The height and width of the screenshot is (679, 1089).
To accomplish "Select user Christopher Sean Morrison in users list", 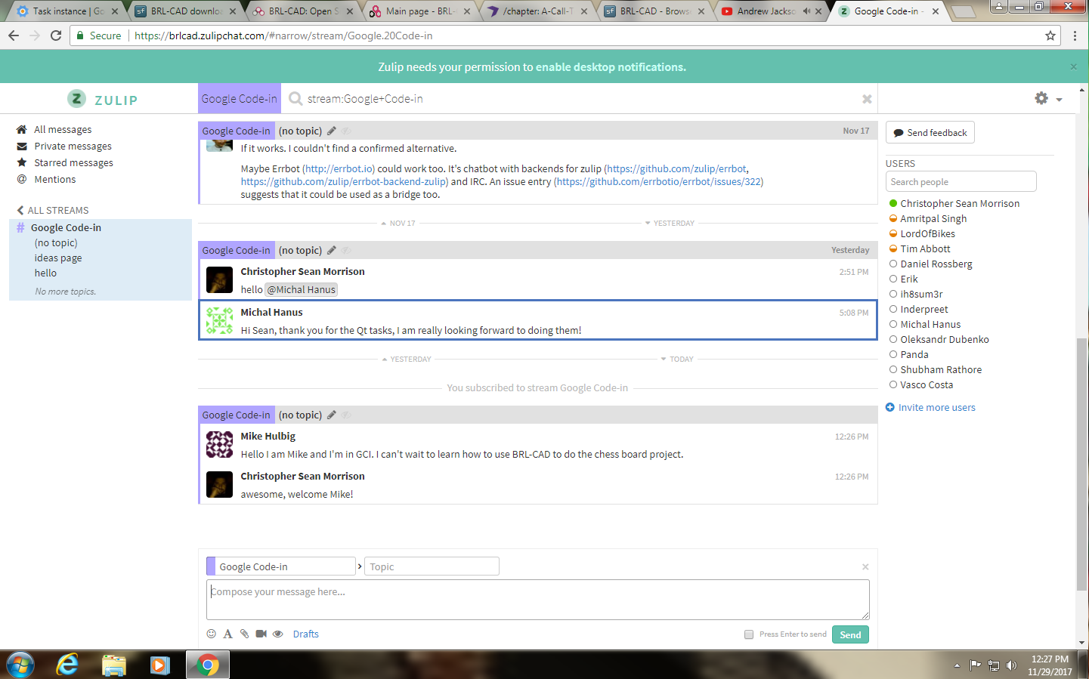I will click(960, 204).
